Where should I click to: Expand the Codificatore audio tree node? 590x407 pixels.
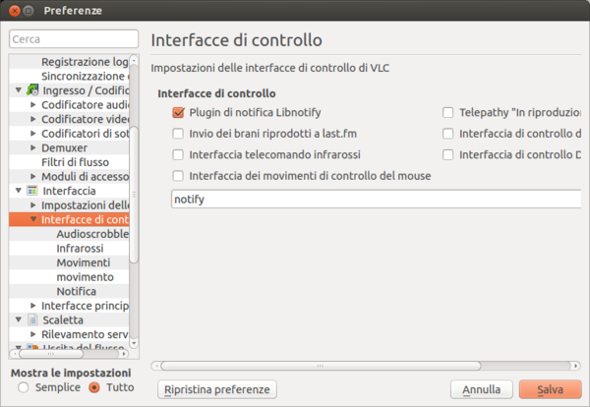pos(33,104)
